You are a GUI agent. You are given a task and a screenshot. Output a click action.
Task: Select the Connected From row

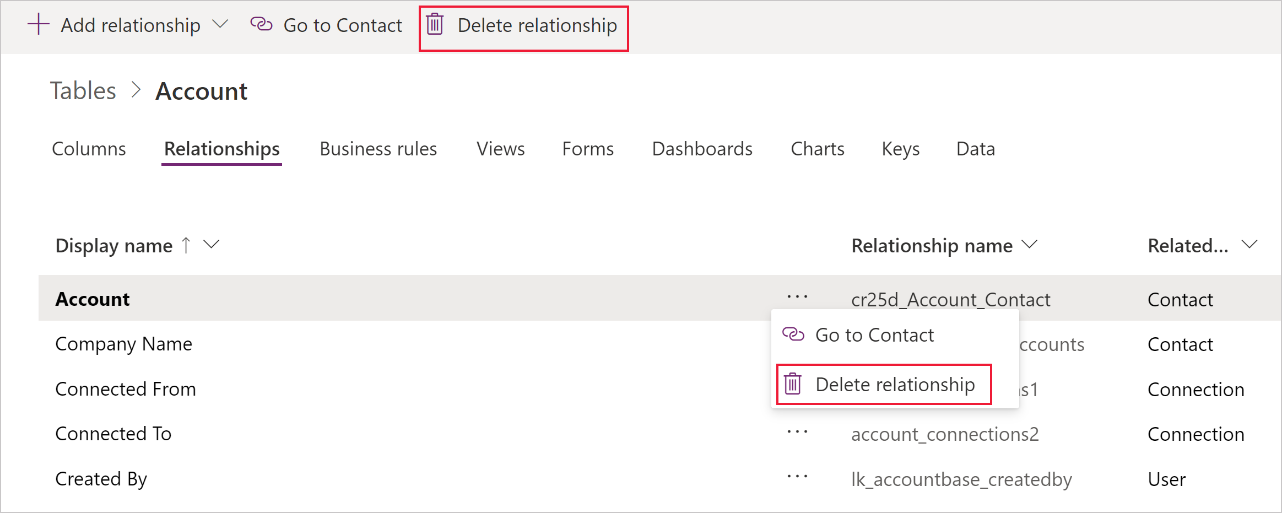[x=659, y=389]
